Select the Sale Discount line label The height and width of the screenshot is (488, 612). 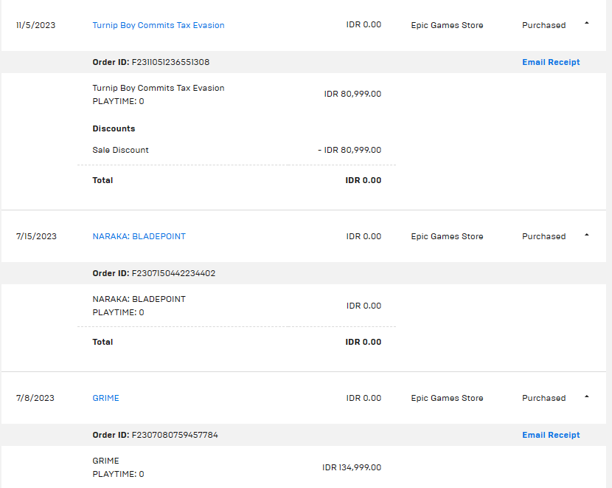120,150
